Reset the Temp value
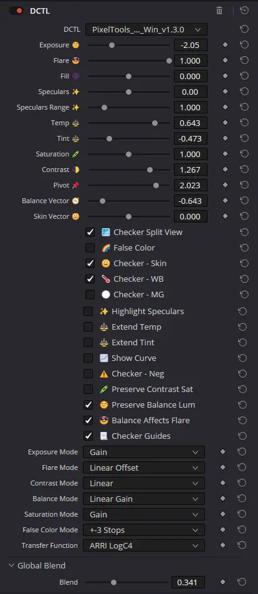258x594 pixels. coord(244,123)
